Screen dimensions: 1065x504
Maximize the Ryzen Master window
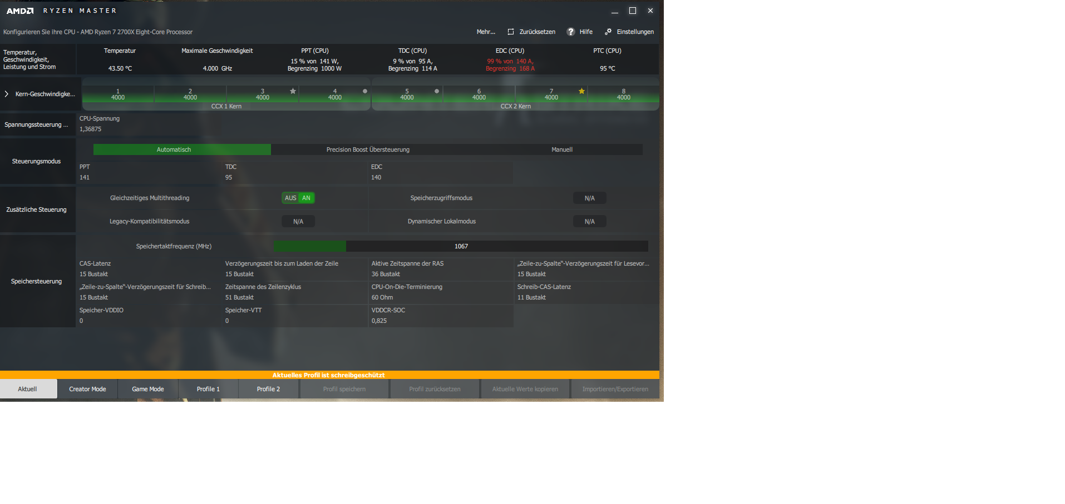point(633,11)
